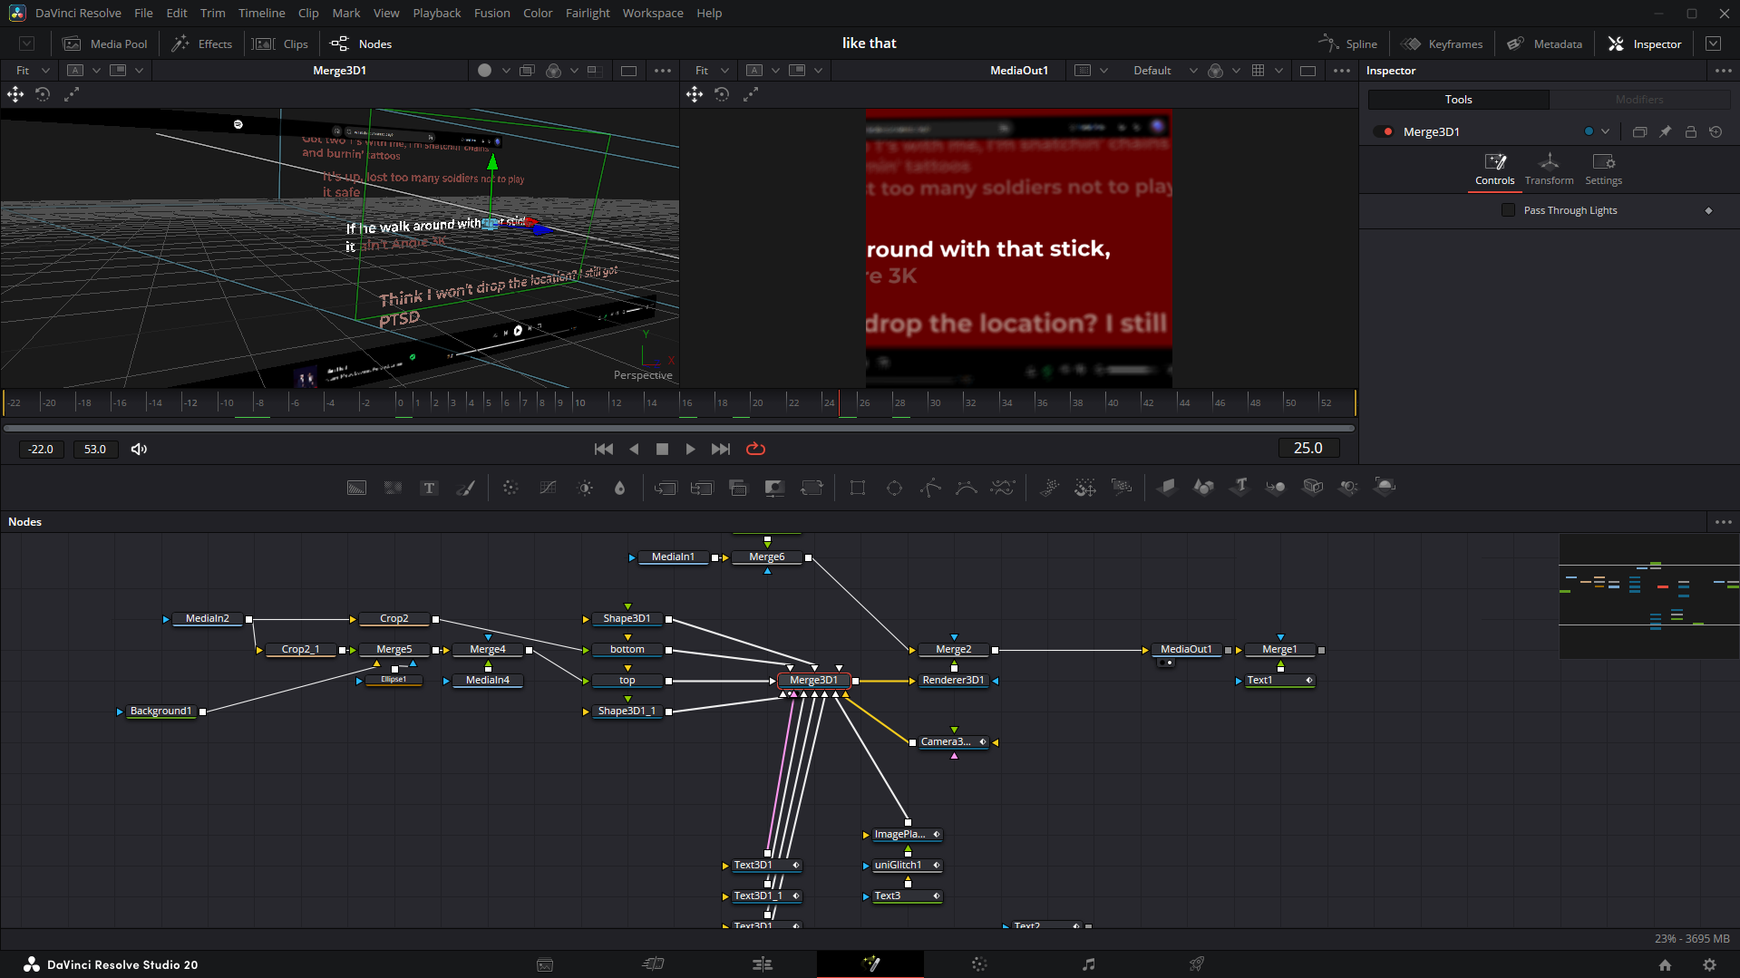Open MediaOut1 viewer Fit zoom dropdown

pos(712,70)
